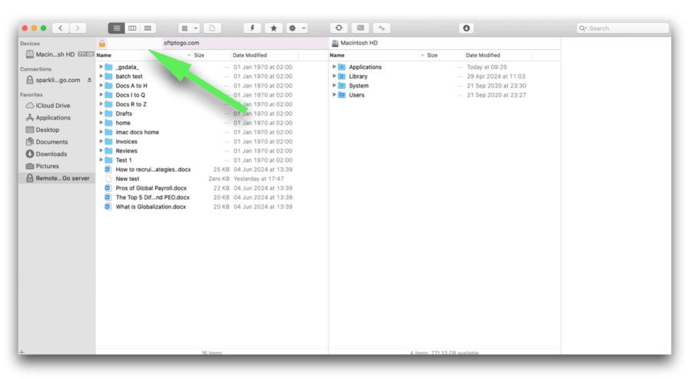Click the back navigation arrow
The image size is (691, 379).
[x=61, y=28]
